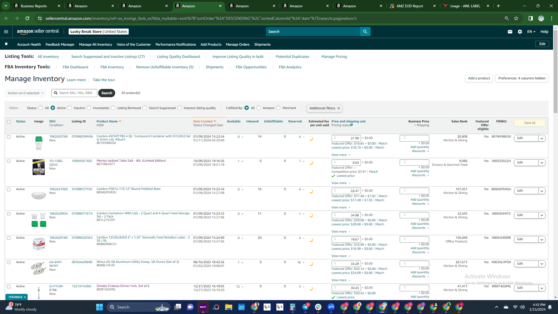Click the search magnifier button in header

(x=365, y=31)
